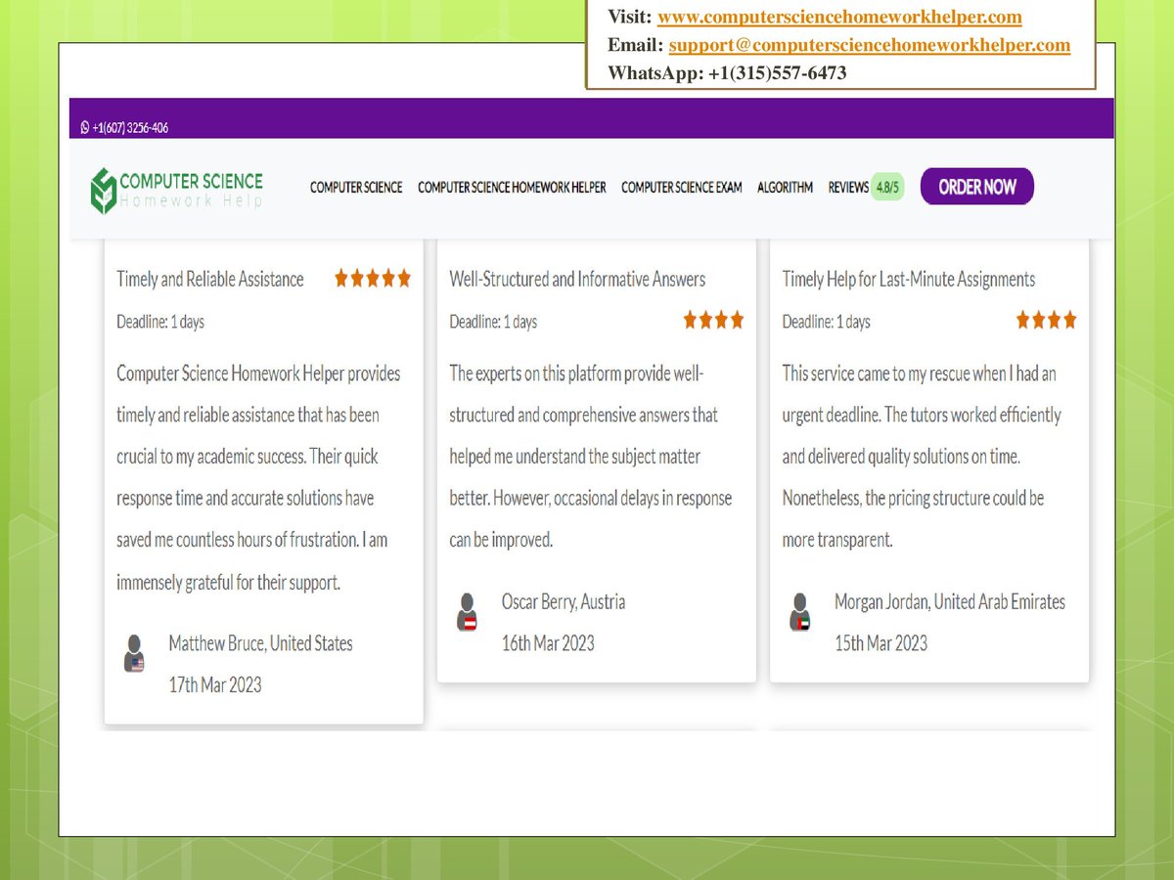Click the WhatsApp: +1(315)557-6473 contact text
Viewport: 1174px width, 880px height.
pos(727,73)
